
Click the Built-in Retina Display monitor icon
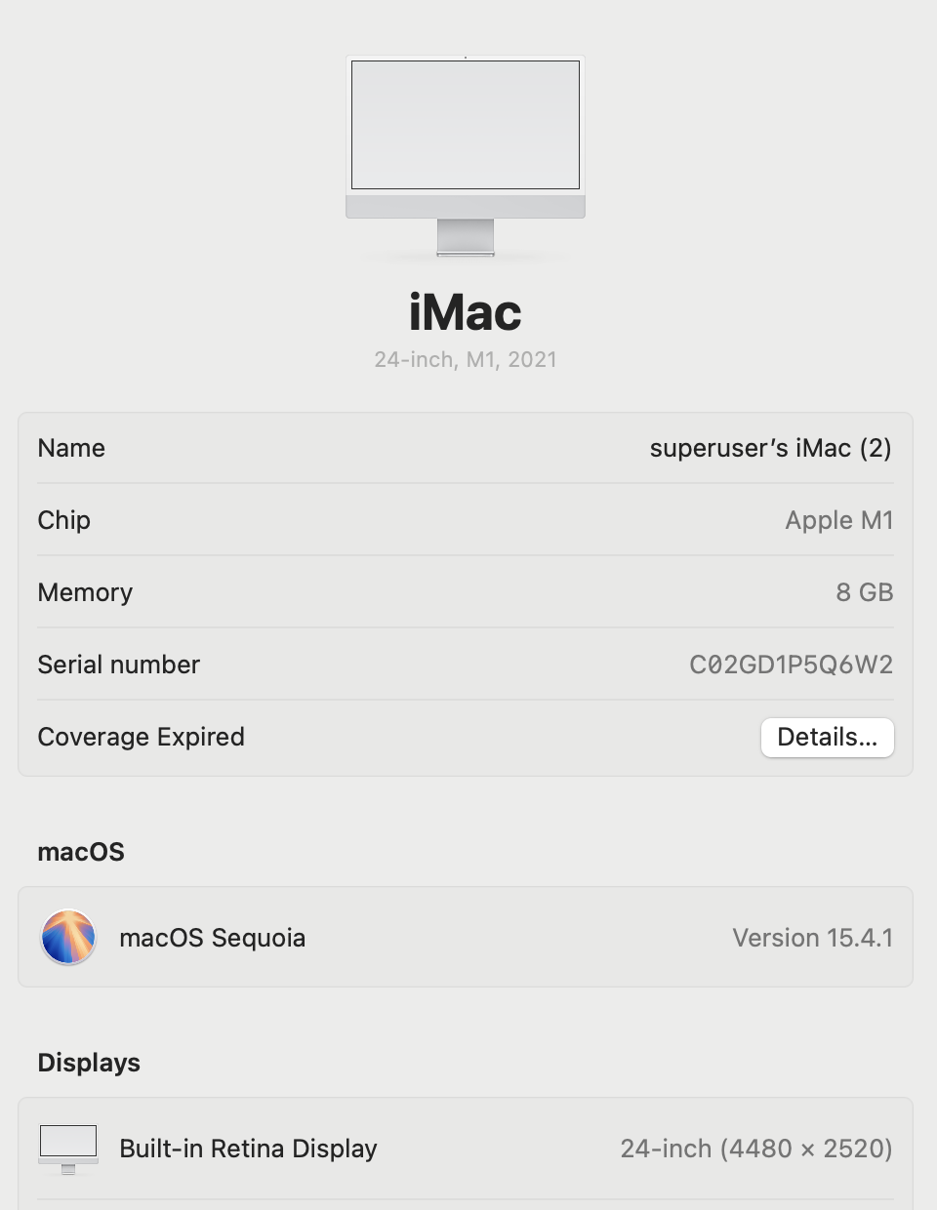click(68, 1149)
